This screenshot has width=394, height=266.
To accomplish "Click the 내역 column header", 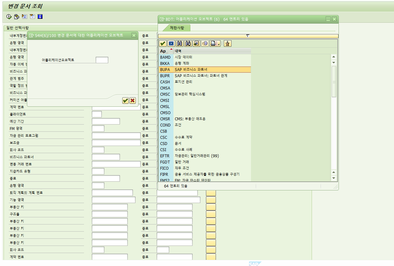I will [212, 51].
